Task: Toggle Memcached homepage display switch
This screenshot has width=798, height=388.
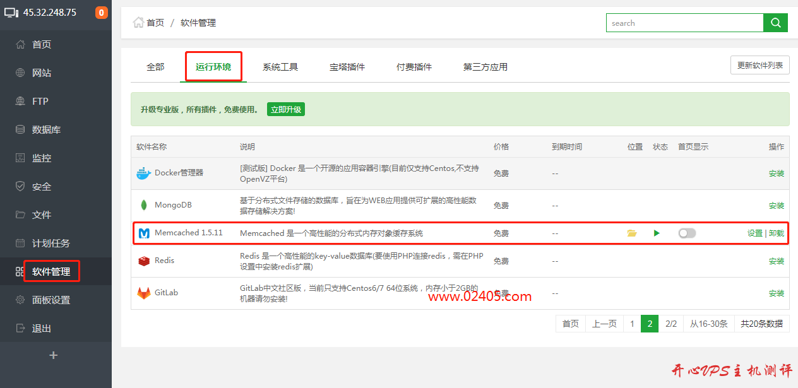Action: (x=686, y=233)
